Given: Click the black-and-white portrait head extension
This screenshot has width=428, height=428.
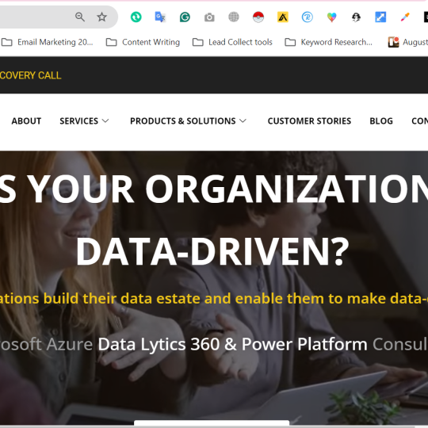Looking at the screenshot, I should coord(356,17).
